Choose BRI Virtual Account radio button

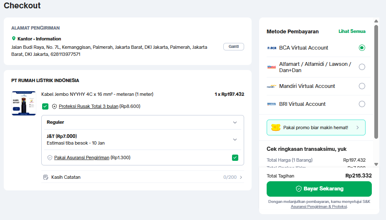(362, 104)
